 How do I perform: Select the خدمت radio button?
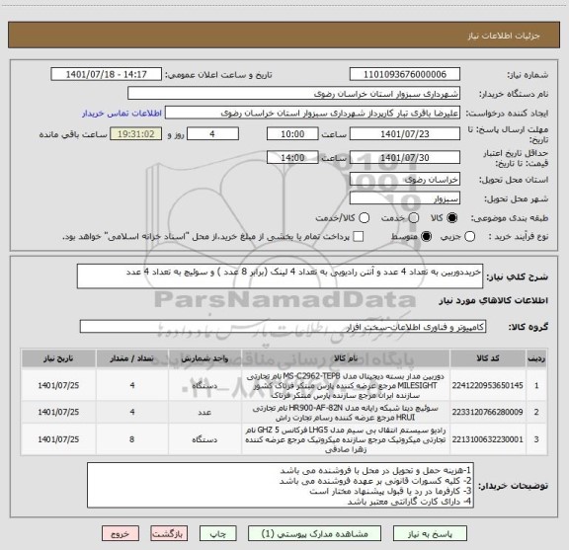[x=414, y=217]
